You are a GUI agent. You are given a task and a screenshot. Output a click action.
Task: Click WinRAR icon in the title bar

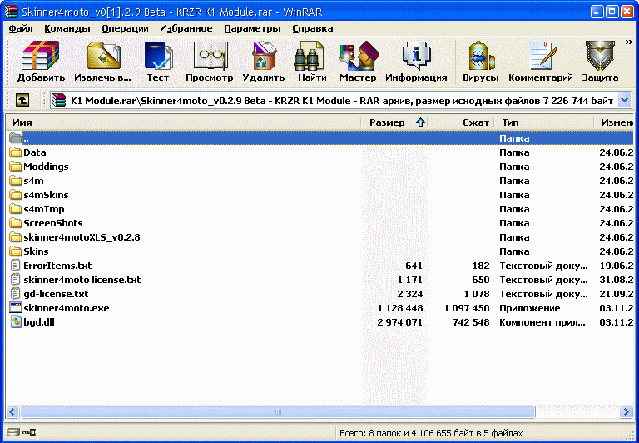coord(11,12)
